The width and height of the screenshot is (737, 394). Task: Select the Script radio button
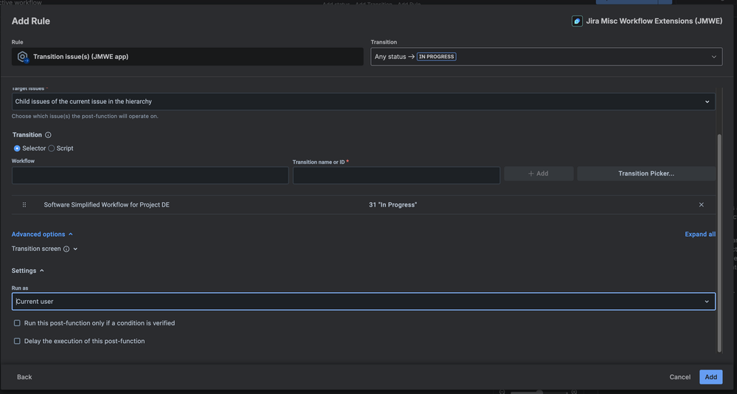pos(52,148)
